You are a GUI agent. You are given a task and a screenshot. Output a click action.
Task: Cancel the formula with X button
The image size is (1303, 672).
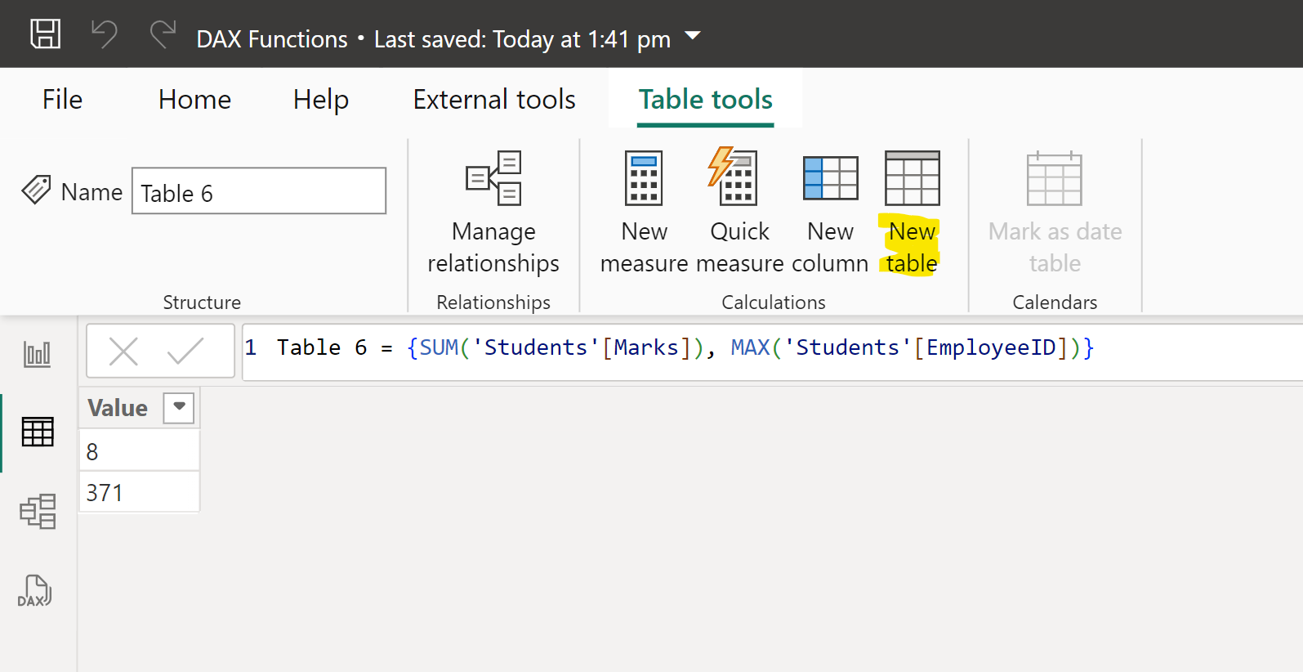(x=123, y=352)
